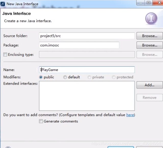The width and height of the screenshot is (163, 148).
Task: Click the Name field containing IPlayGame
Action: click(x=87, y=70)
